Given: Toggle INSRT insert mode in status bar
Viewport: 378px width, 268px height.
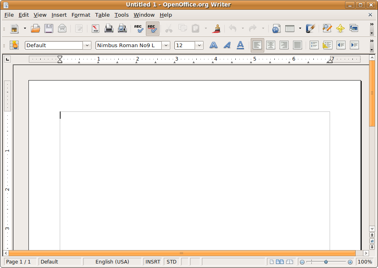Looking at the screenshot, I should click(153, 261).
